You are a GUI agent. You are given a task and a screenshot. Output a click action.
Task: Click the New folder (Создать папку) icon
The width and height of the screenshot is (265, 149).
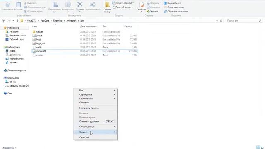pyautogui.click(x=107, y=5)
